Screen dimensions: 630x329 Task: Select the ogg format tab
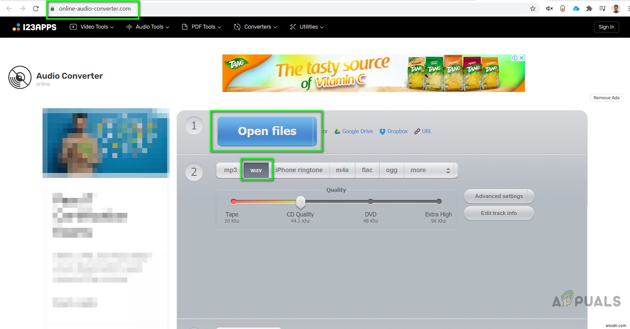click(x=392, y=170)
